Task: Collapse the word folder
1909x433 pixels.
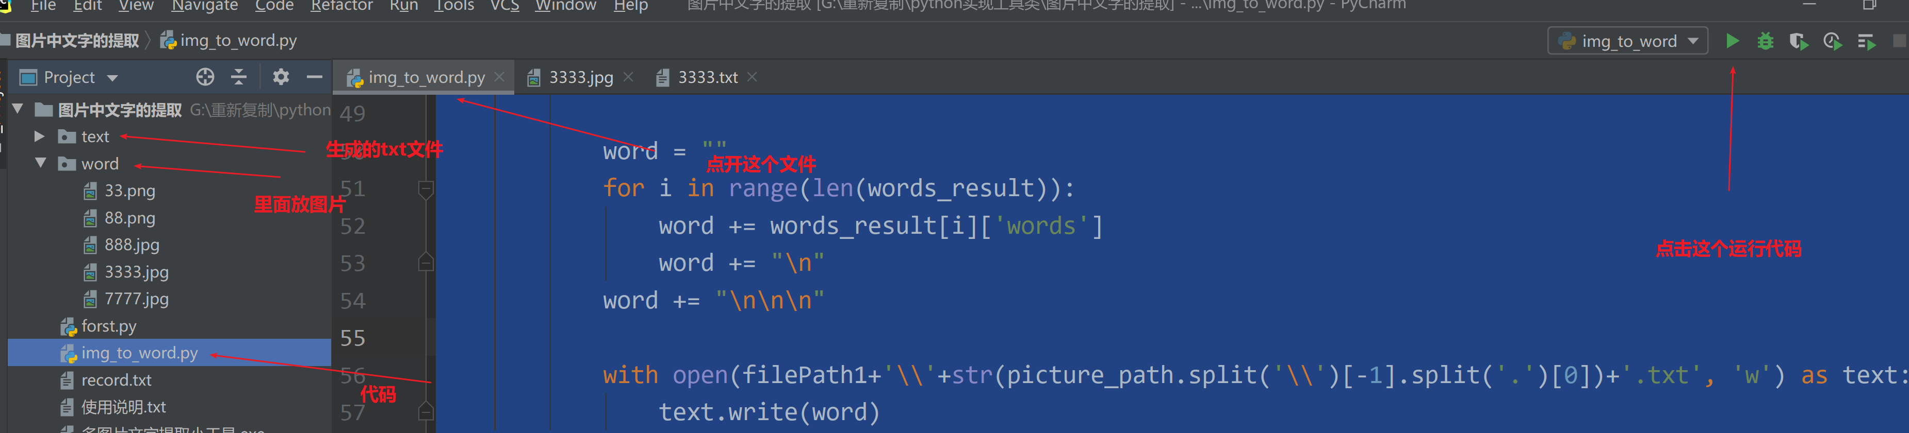Action: [41, 164]
